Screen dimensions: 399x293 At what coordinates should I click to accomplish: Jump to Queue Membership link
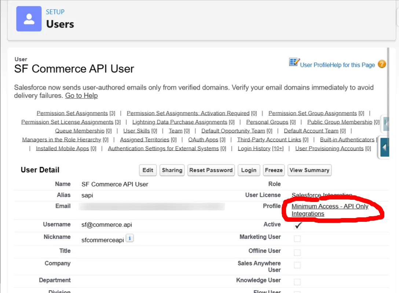point(83,131)
